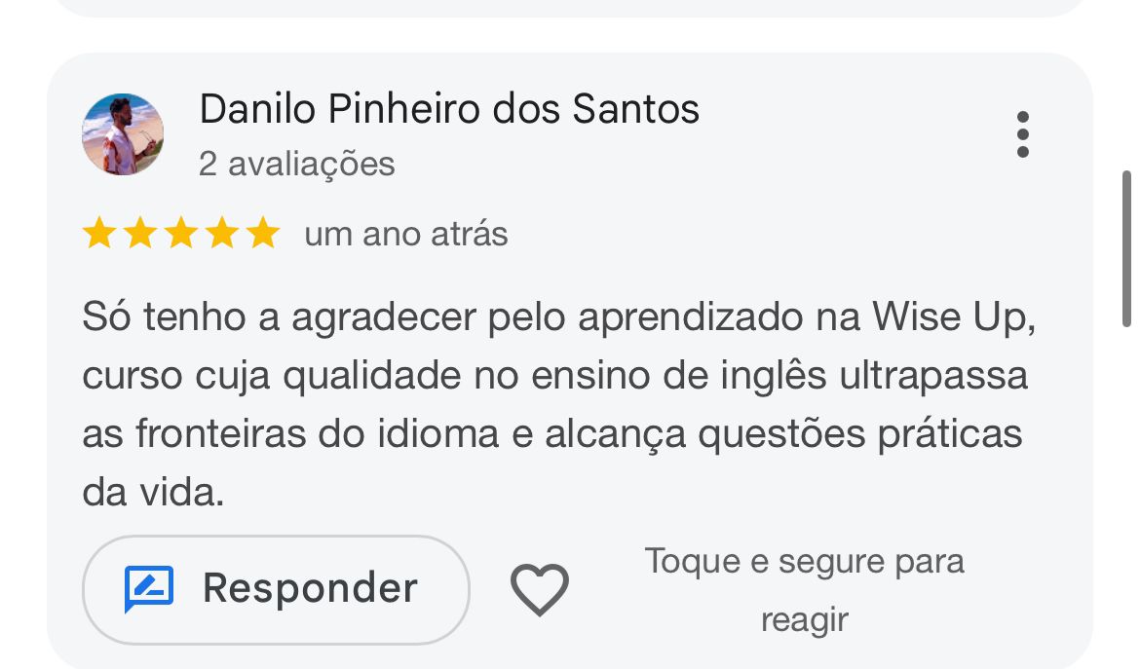
Task: Click the "um ano atrás" timestamp
Action: click(405, 235)
